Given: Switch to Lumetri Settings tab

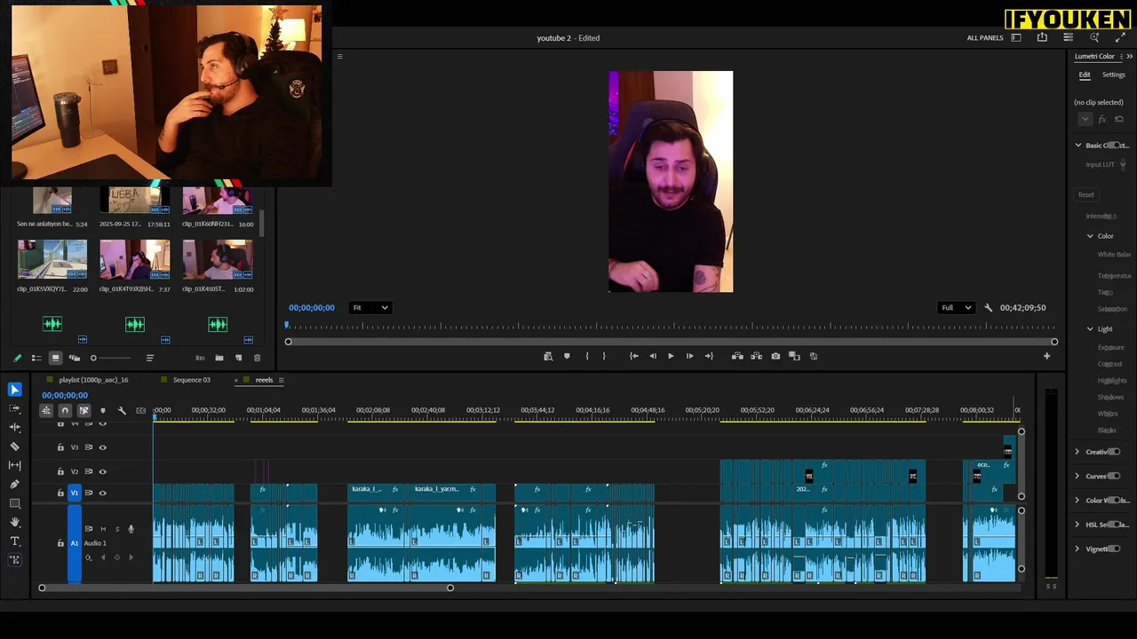Looking at the screenshot, I should (x=1114, y=75).
